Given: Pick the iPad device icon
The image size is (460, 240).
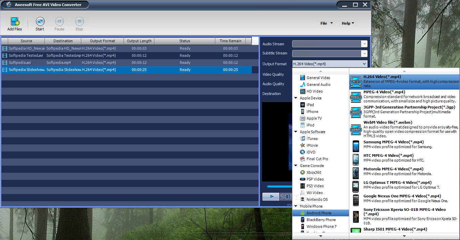Looking at the screenshot, I should [303, 105].
